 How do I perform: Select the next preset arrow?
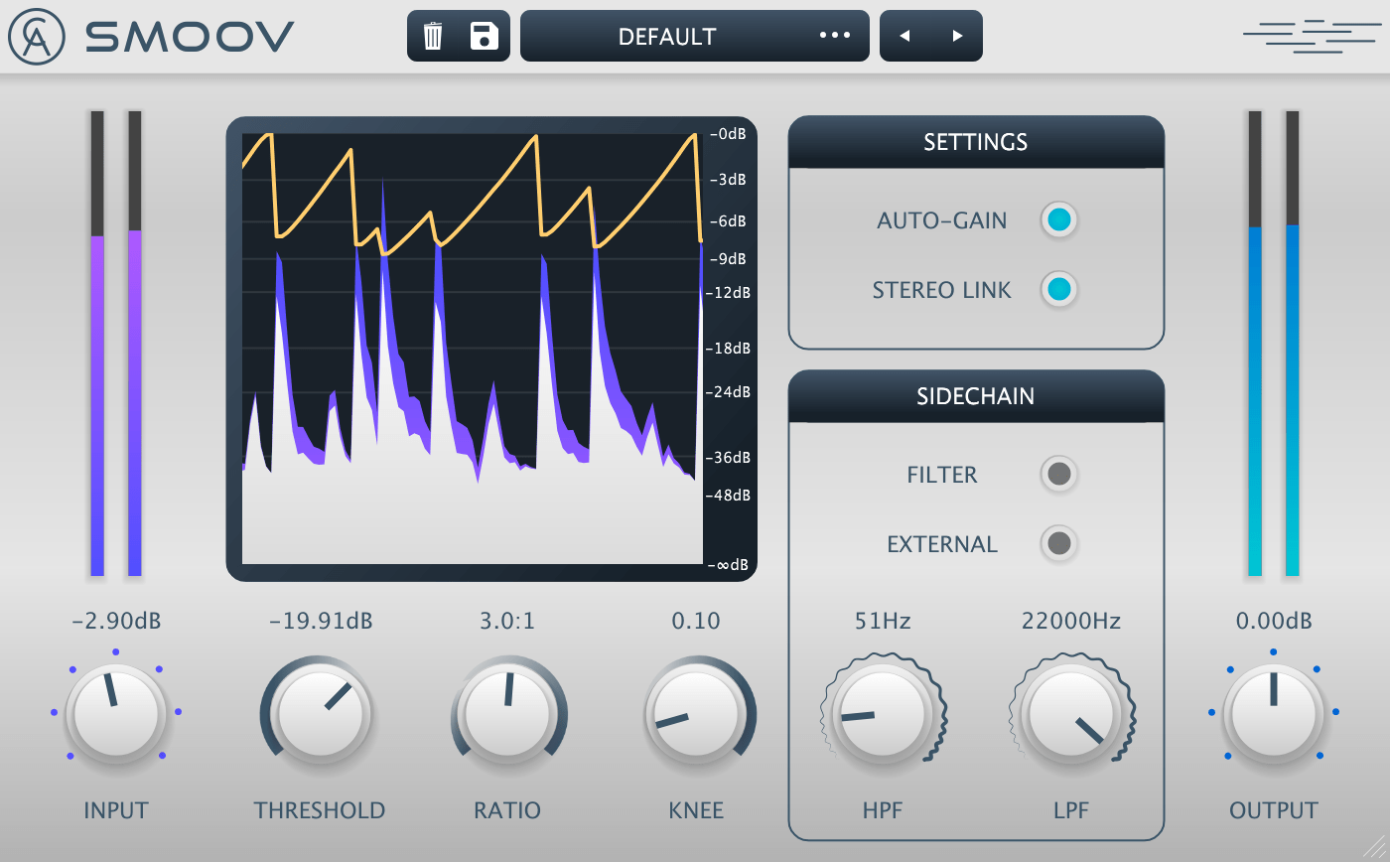(956, 36)
